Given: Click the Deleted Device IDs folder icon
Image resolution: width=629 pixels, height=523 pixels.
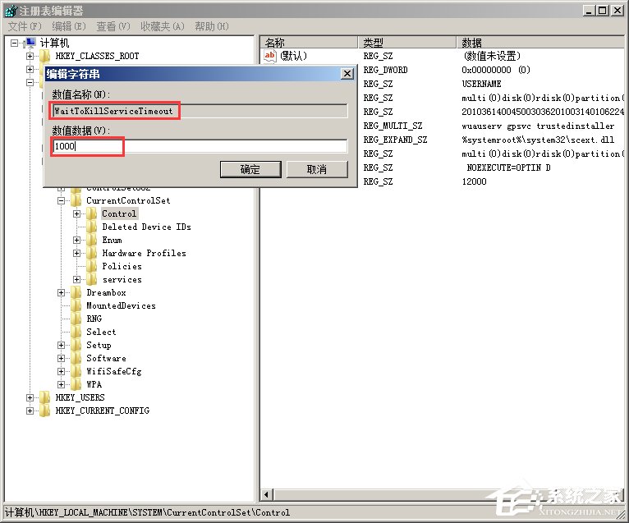Looking at the screenshot, I should coord(91,227).
